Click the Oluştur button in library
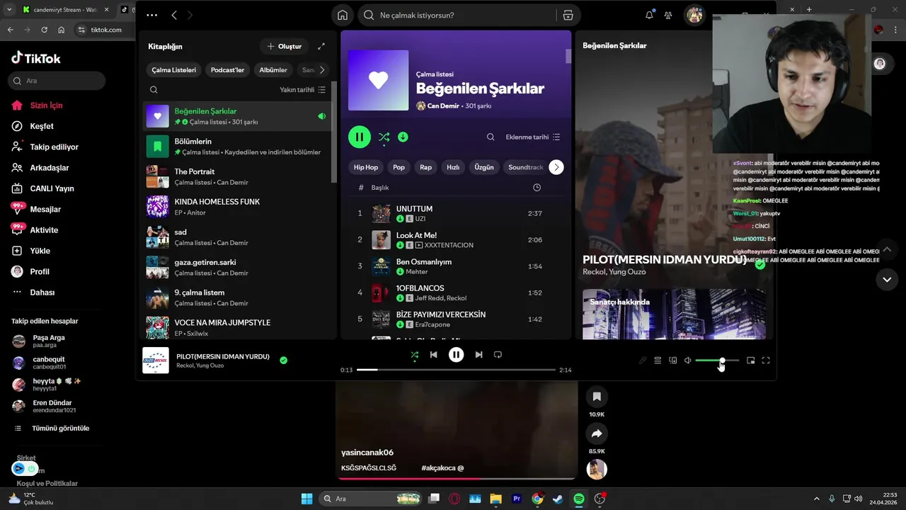 (284, 46)
